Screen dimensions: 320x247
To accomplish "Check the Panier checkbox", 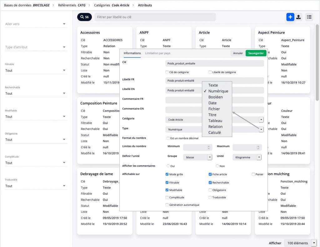I will tap(253, 174).
